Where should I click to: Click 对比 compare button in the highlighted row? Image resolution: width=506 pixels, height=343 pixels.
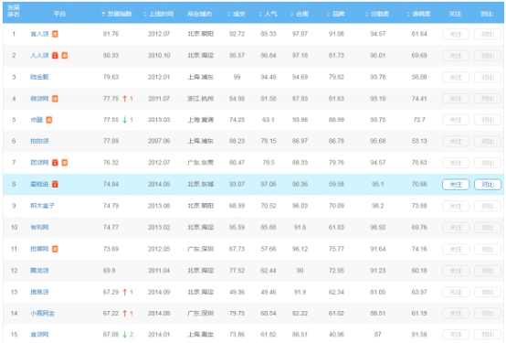488,184
